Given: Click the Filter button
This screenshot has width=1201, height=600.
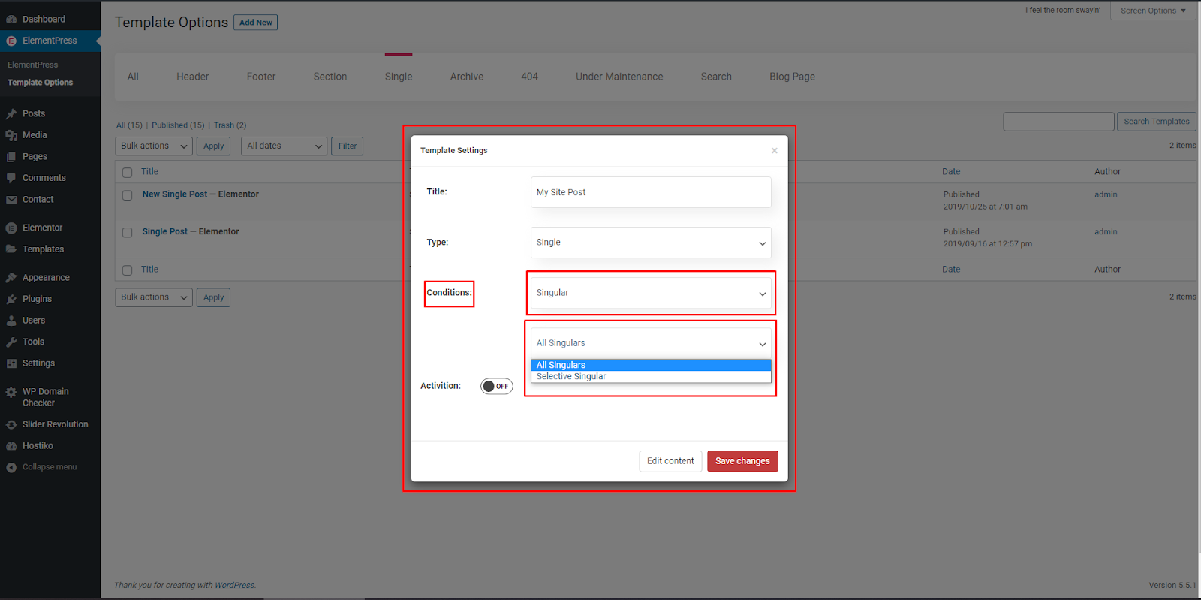Looking at the screenshot, I should coord(348,146).
